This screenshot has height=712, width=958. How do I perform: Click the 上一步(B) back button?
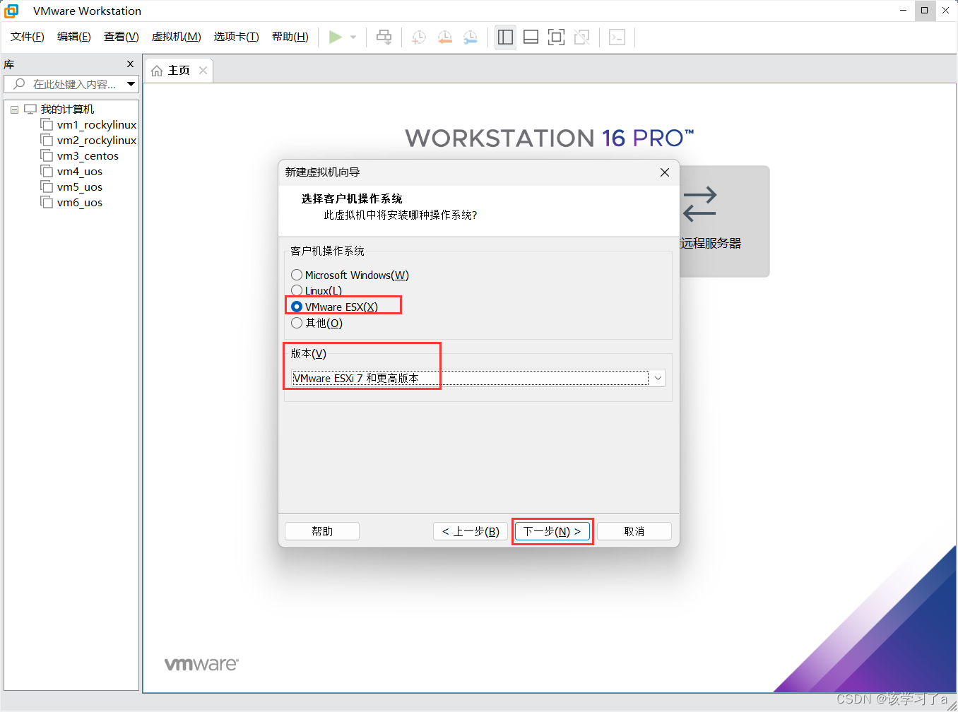(x=471, y=531)
